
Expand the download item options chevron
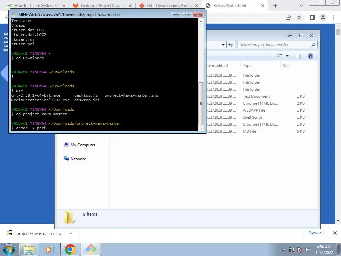71,233
